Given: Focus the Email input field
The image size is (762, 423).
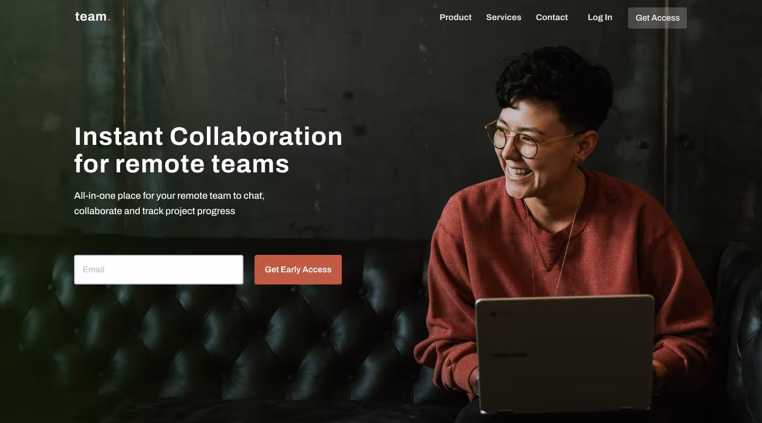Looking at the screenshot, I should click(159, 270).
